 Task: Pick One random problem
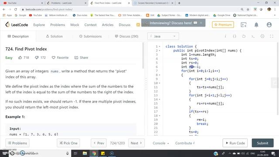68,143
